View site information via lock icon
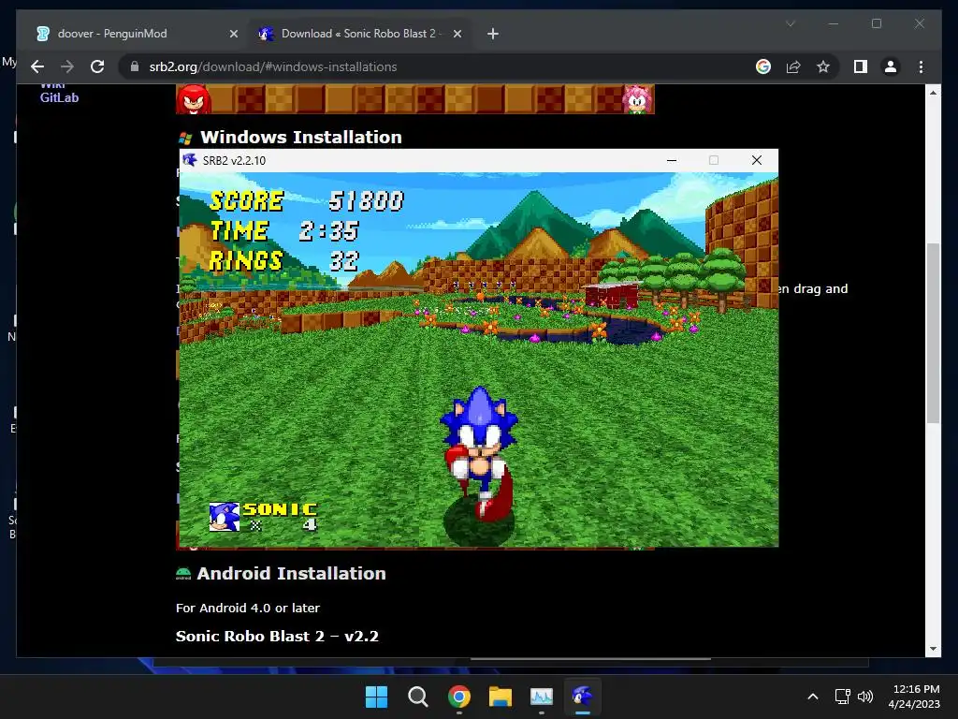This screenshot has height=719, width=958. pos(135,66)
